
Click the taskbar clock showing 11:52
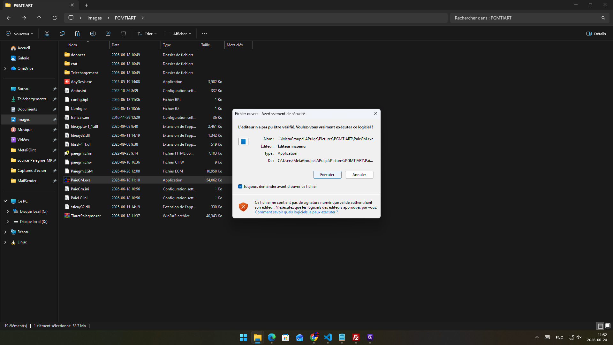pos(597,337)
